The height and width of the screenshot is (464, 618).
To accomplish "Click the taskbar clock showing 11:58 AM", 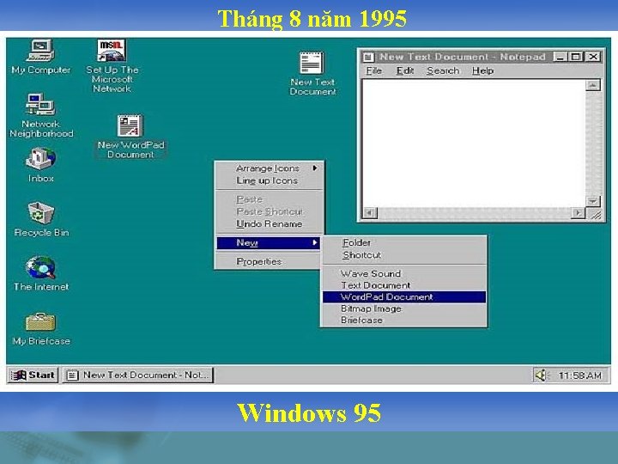I will point(579,375).
